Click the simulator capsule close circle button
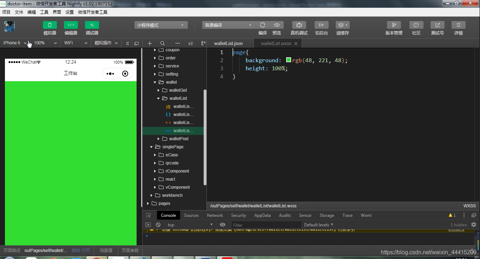This screenshot has height=259, width=480. point(125,74)
